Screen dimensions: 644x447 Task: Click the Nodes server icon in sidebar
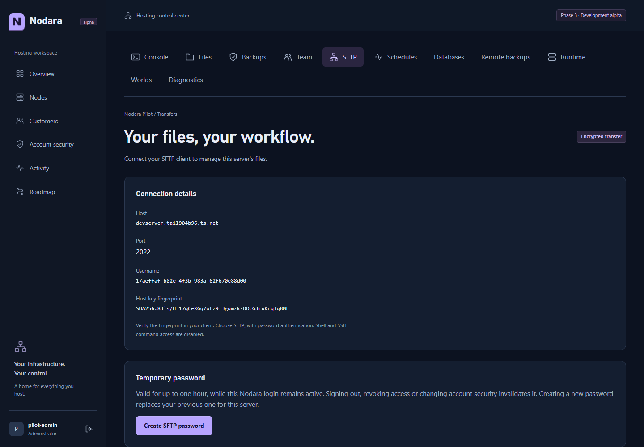20,97
